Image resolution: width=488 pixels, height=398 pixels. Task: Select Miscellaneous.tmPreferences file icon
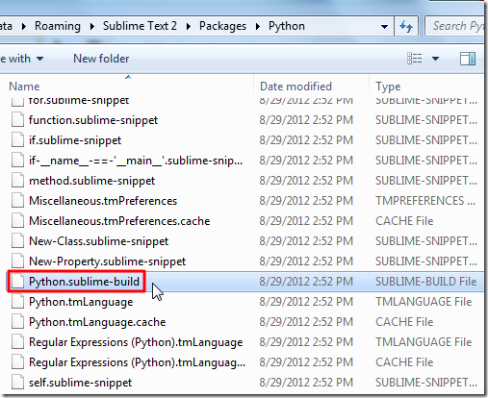(x=17, y=201)
